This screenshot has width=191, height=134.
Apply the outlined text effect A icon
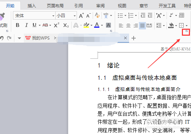pyautogui.click(x=76, y=25)
